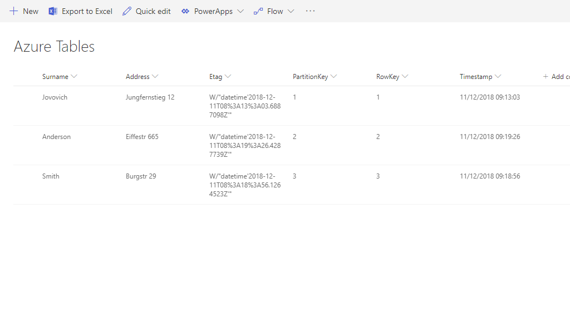Select the Smith row entry
The width and height of the screenshot is (570, 312).
pos(51,176)
